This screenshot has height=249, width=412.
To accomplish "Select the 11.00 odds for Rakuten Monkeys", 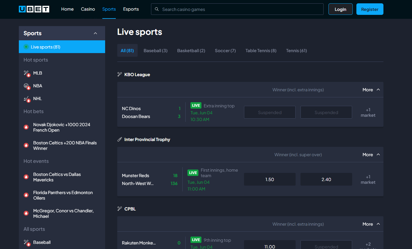I will (270, 245).
